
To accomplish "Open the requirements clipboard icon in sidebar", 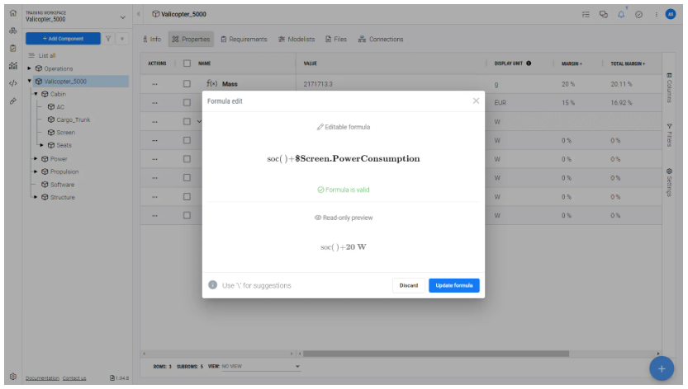I will (13, 48).
